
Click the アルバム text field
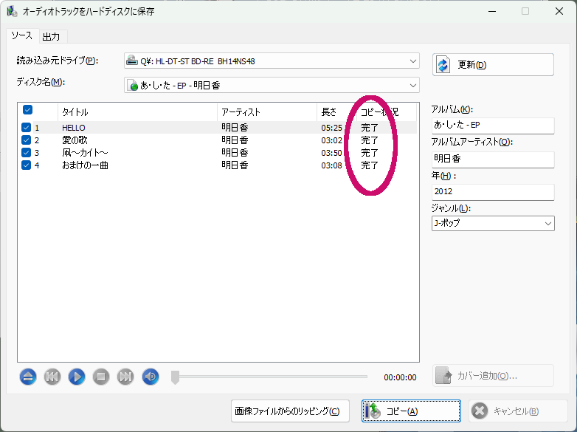pos(493,126)
